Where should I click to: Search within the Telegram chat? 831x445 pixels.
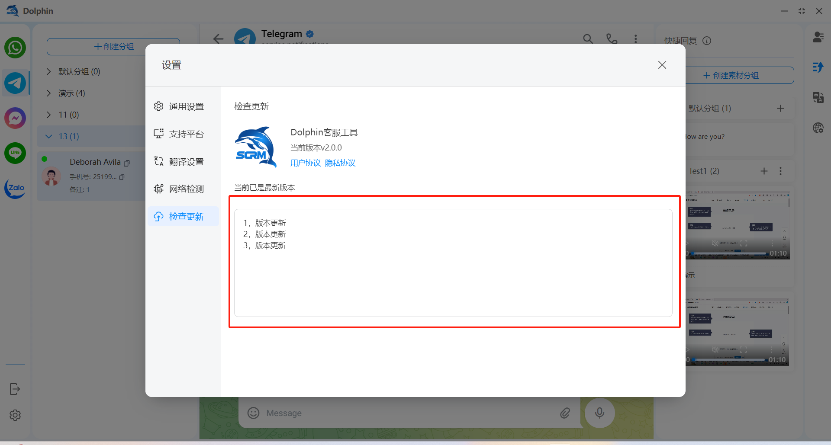[588, 39]
